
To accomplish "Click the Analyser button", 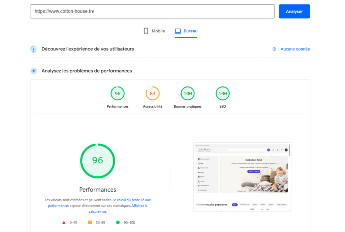I will [294, 11].
